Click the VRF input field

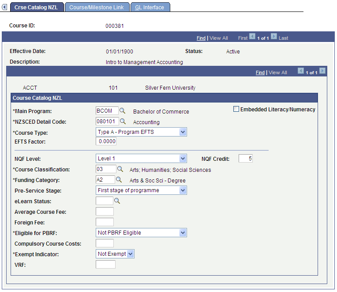[105, 265]
